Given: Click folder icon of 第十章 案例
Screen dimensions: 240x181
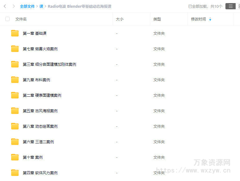Looking at the screenshot, I should [x=15, y=157].
